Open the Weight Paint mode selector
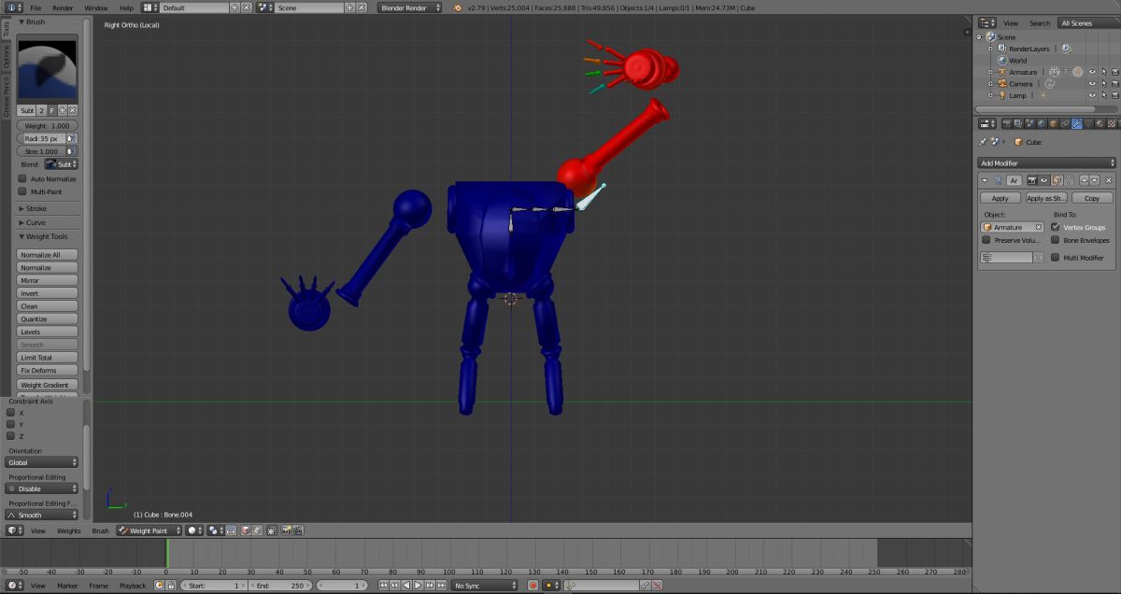This screenshot has width=1121, height=594. point(149,530)
